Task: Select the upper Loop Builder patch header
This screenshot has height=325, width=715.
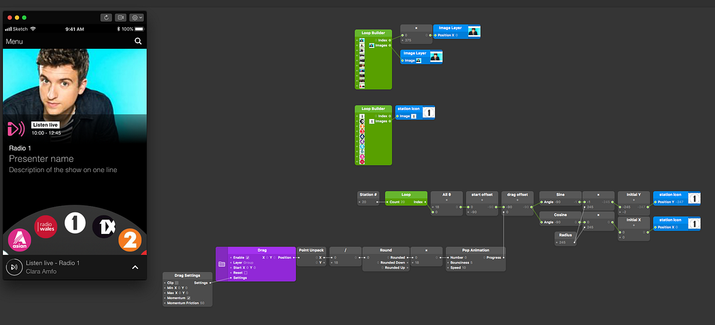Action: point(374,33)
